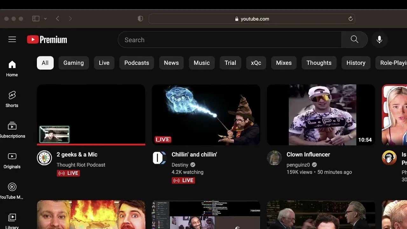
Task: Select the Gaming filter chip
Action: 73,63
